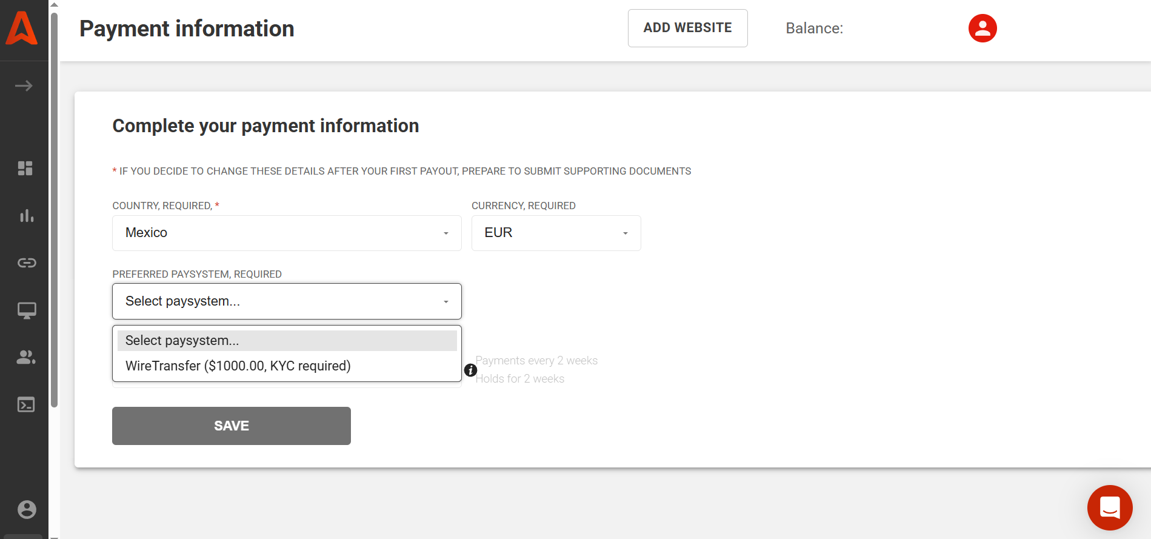Click the Payment information page title
This screenshot has height=539, width=1151.
pos(187,28)
